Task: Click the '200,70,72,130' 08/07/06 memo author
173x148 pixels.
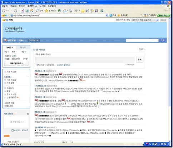Action: pos(40,71)
